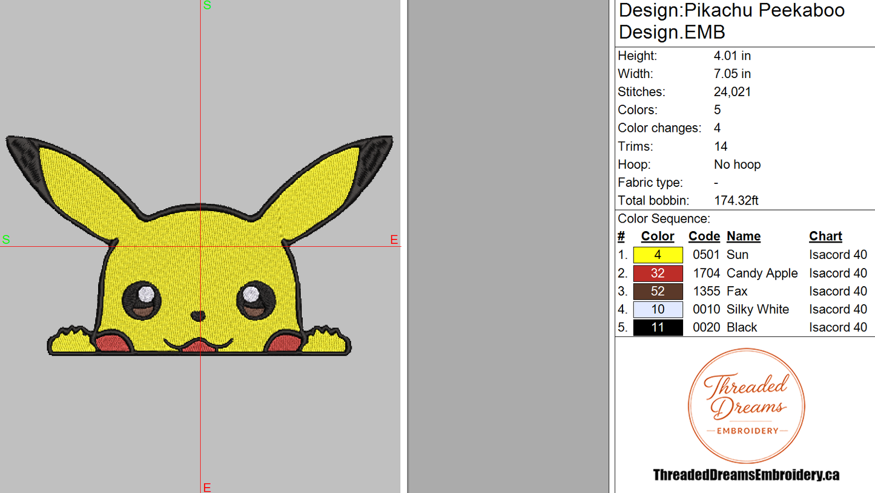Image resolution: width=875 pixels, height=493 pixels.
Task: Click Pikachu's left red cheek
Action: [x=113, y=342]
